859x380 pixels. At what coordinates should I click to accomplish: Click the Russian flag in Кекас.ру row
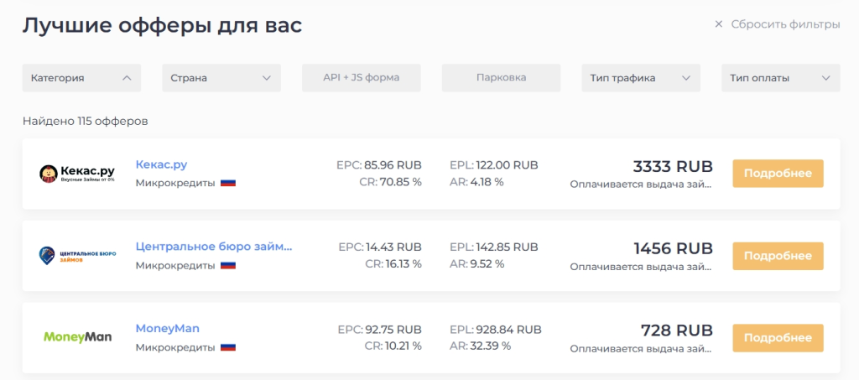(x=228, y=183)
